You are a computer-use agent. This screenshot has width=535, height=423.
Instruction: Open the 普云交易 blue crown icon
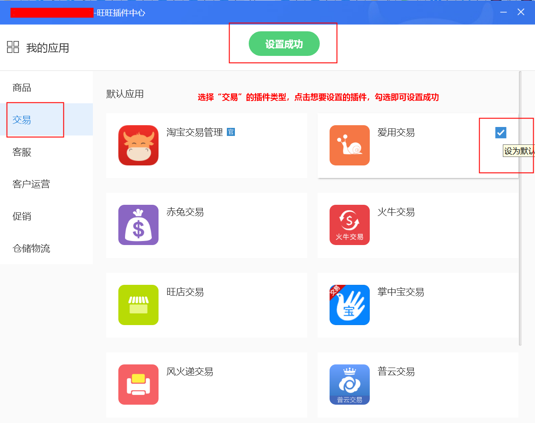[x=349, y=385]
